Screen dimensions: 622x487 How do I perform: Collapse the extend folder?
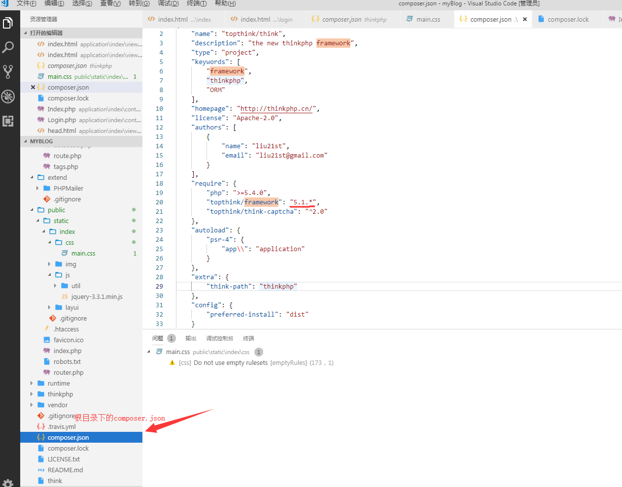tap(32, 177)
